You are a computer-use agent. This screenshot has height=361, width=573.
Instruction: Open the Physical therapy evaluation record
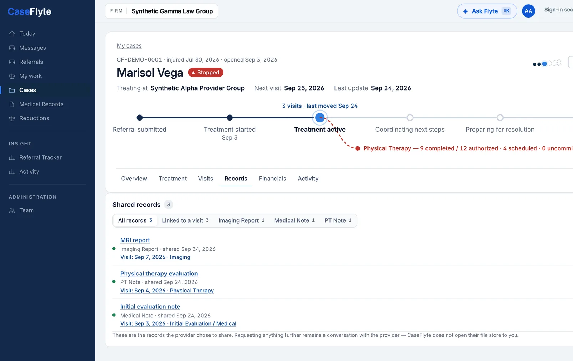click(159, 274)
